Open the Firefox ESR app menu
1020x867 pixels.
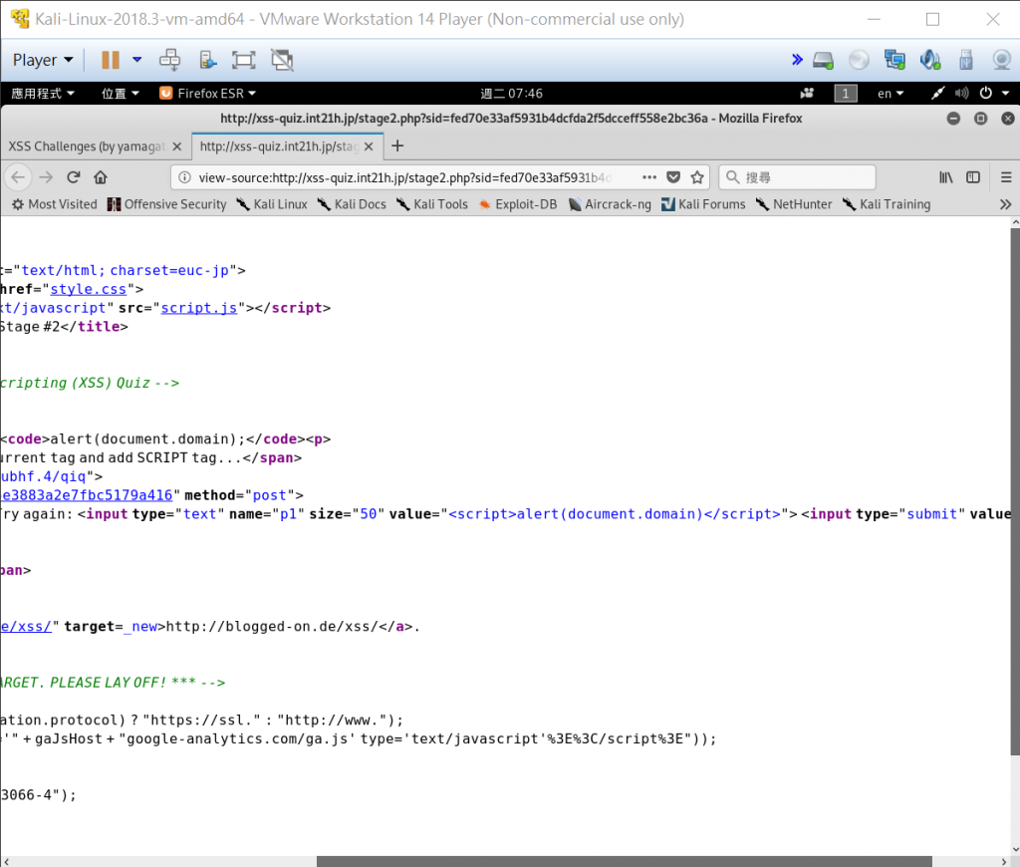[x=207, y=93]
